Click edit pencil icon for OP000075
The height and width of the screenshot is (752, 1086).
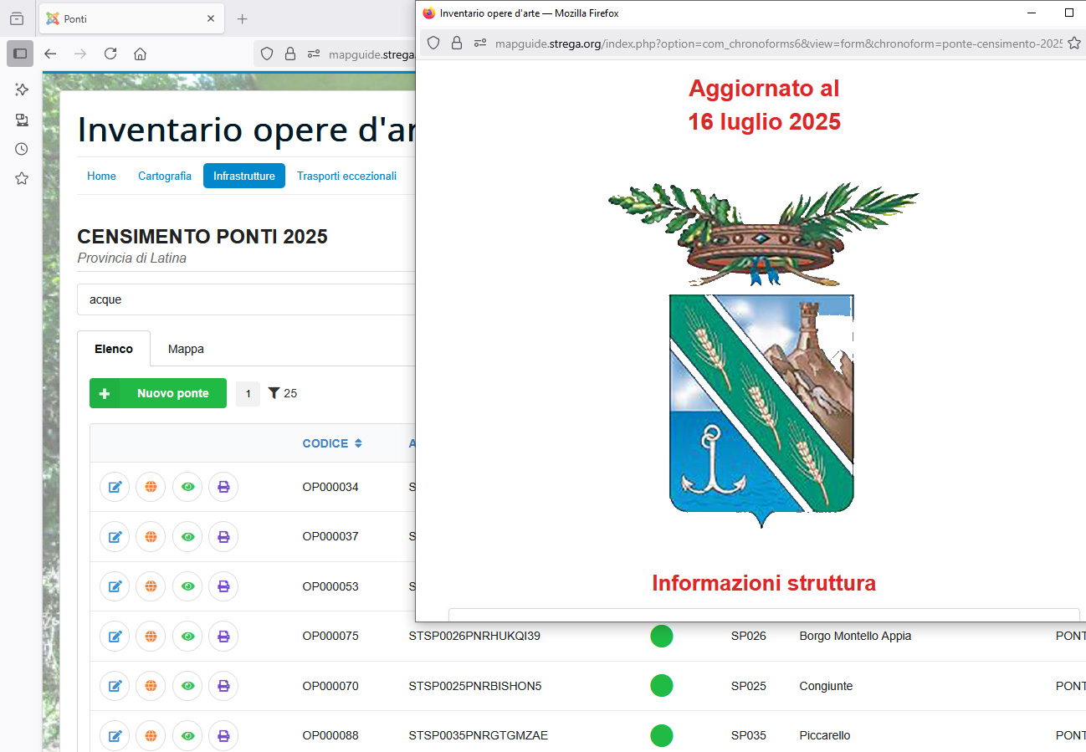(x=115, y=636)
